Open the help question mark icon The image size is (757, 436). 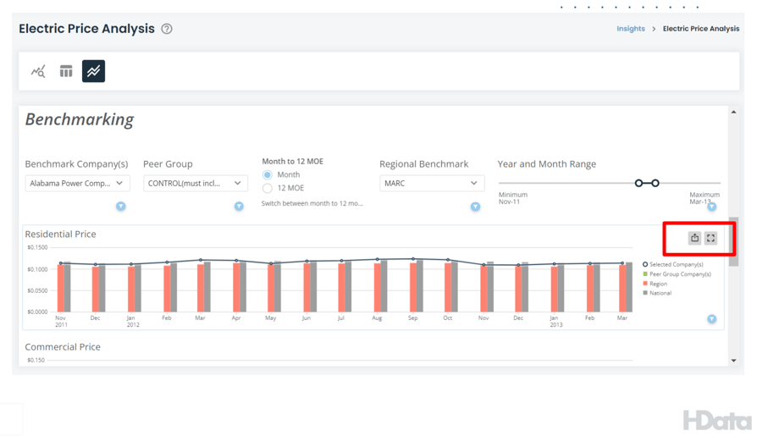click(x=167, y=29)
